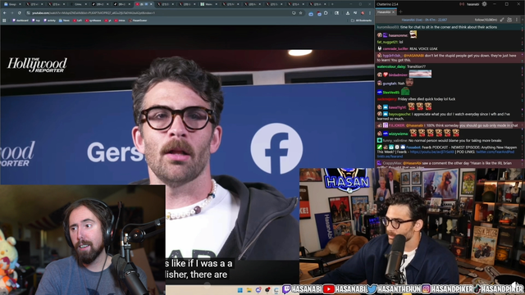Go back in the browser

pos(5,13)
